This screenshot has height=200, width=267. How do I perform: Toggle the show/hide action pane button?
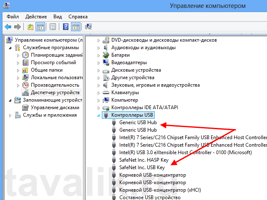click(76, 27)
